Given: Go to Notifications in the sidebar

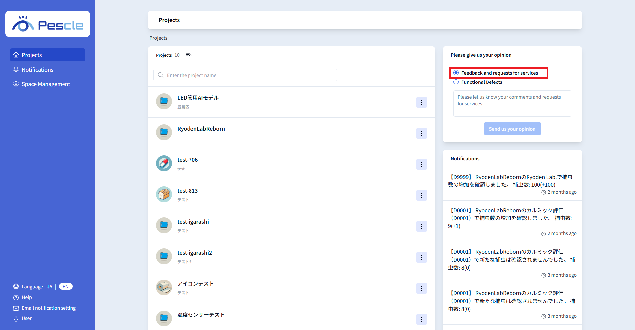Looking at the screenshot, I should point(37,70).
